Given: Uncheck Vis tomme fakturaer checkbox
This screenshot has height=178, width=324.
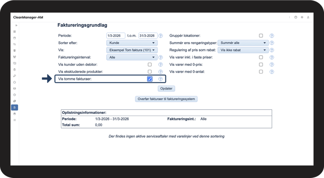Looking at the screenshot, I should 150,79.
